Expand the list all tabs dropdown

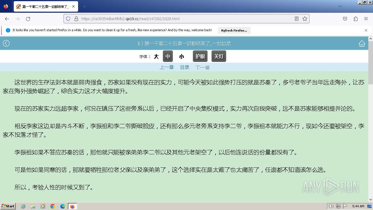(340, 6)
